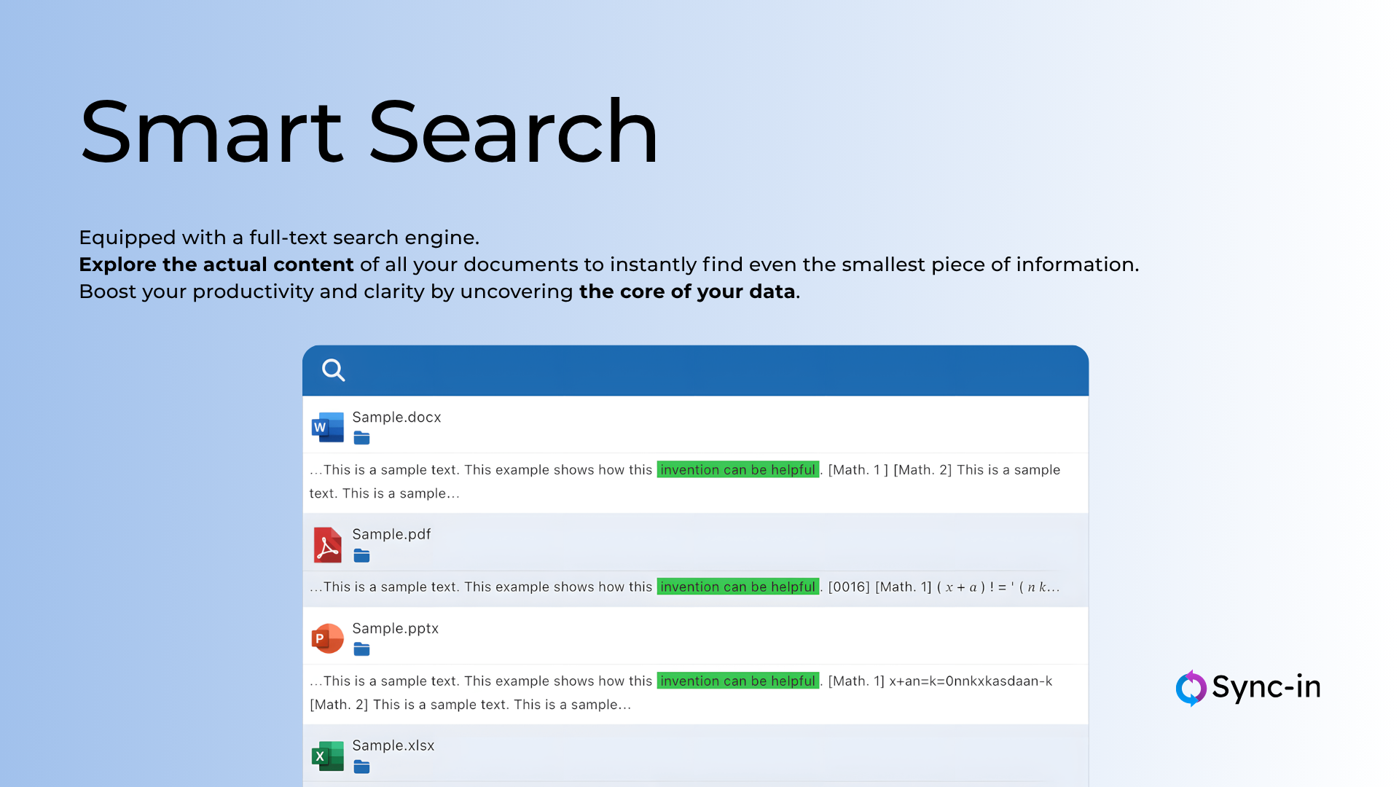Open the Sample.pdf file name
Screen dimensions: 1399x787
391,534
